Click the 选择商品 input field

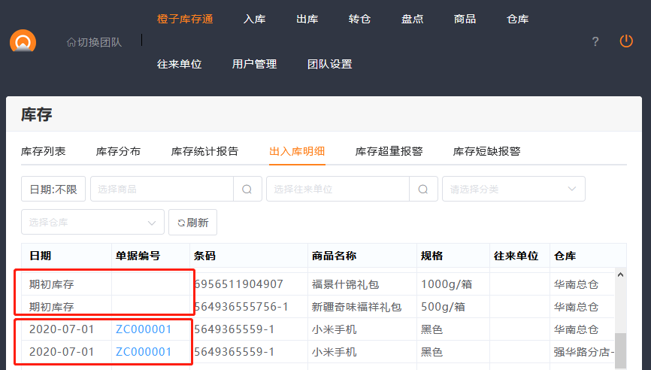point(162,190)
